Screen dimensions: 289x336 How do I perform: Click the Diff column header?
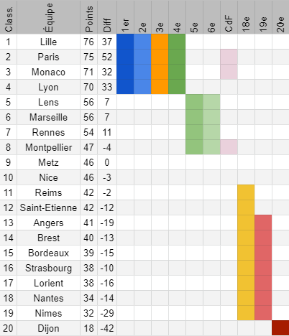(x=107, y=17)
